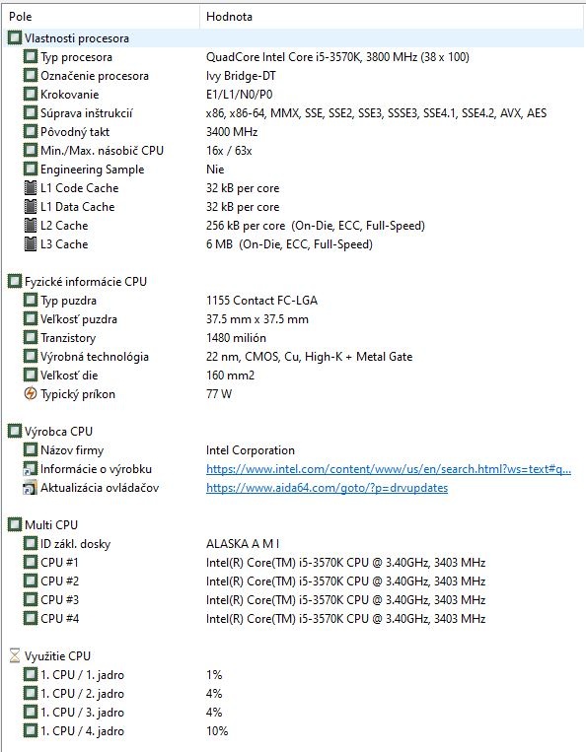Select the CPU #2 row label

click(59, 581)
